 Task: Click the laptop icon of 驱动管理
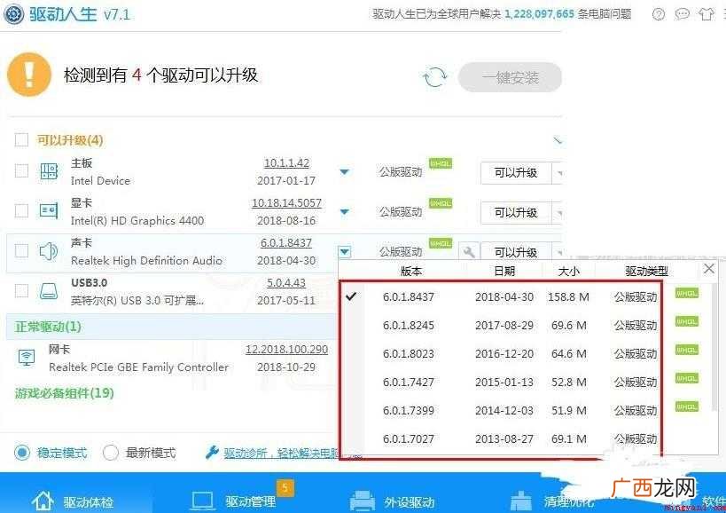click(x=202, y=501)
